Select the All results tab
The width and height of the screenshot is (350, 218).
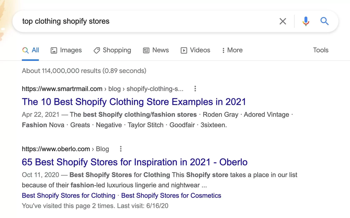click(x=31, y=50)
